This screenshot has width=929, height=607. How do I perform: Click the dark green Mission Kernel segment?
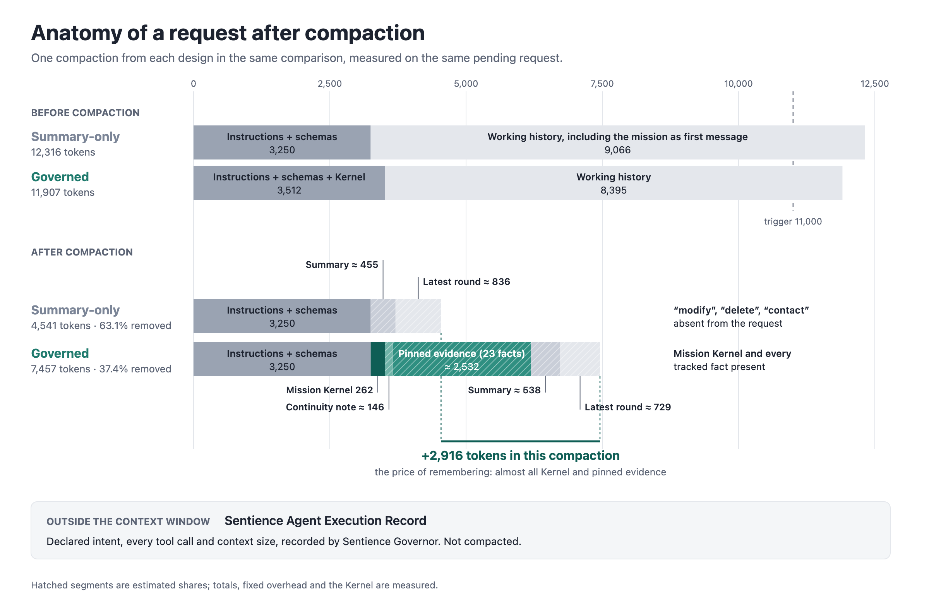coord(377,360)
